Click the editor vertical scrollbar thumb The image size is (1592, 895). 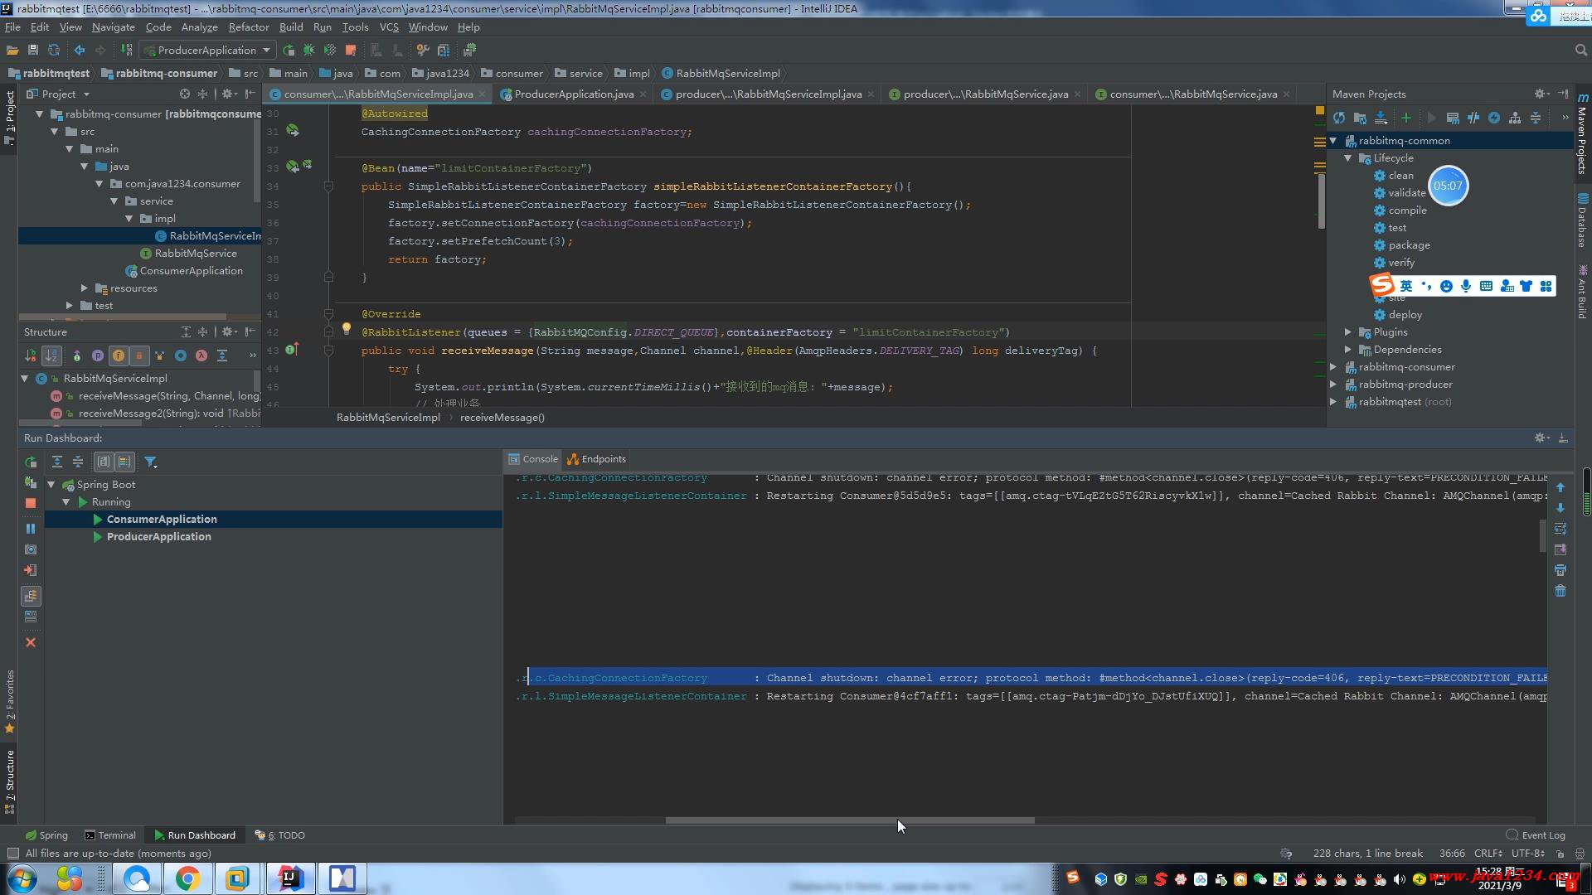1321,201
